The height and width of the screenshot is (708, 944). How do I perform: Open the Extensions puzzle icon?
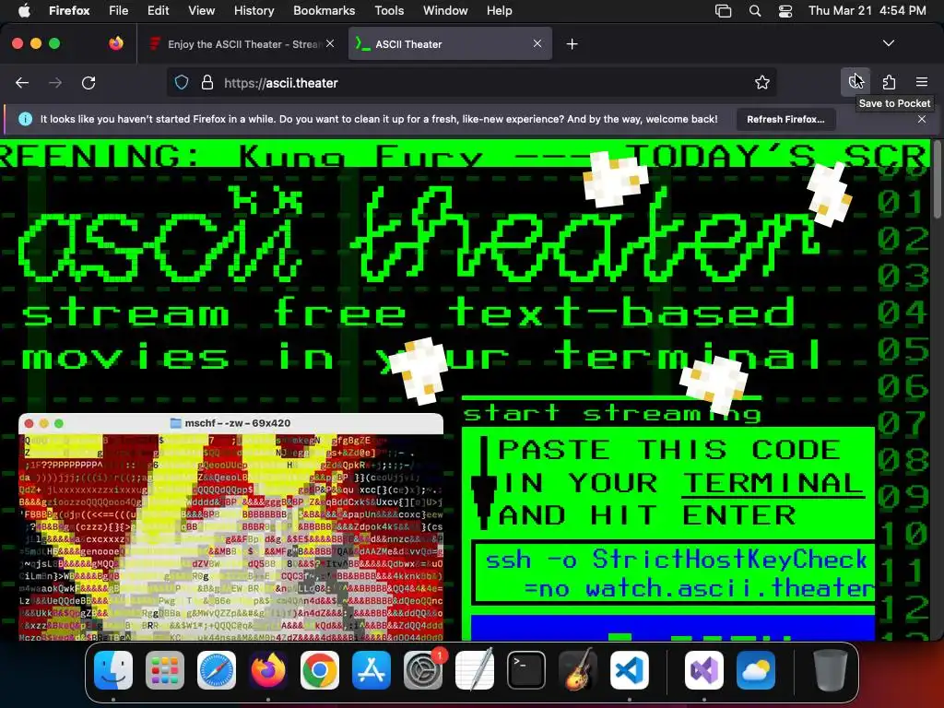889,82
